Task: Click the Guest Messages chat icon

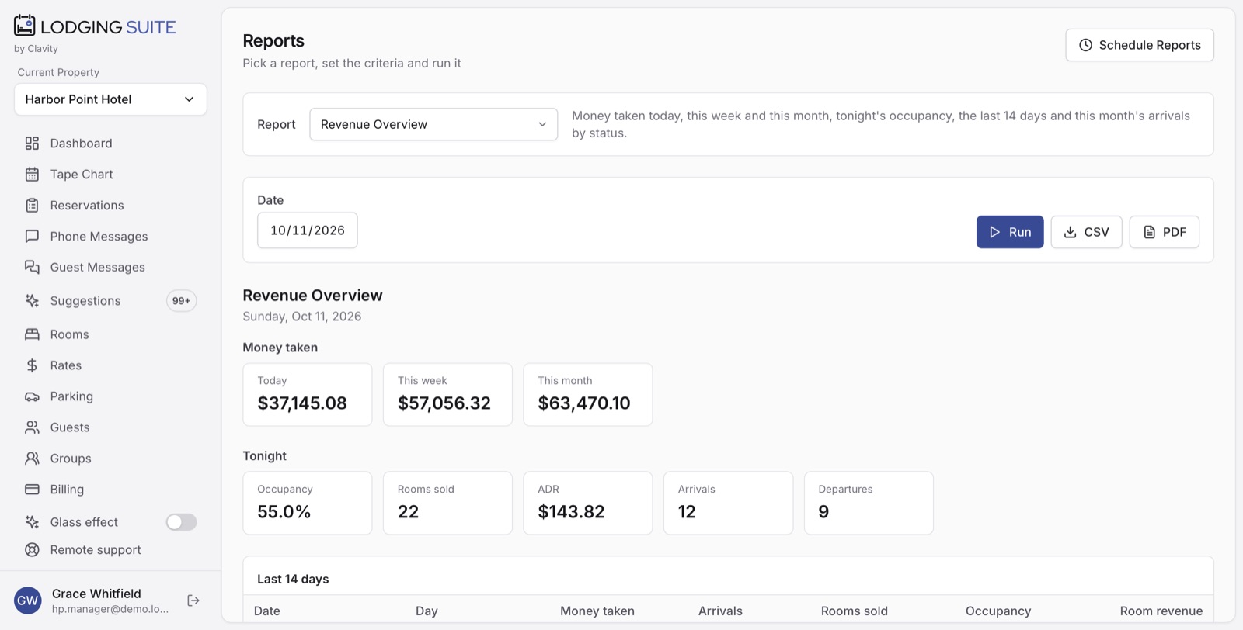Action: [32, 268]
